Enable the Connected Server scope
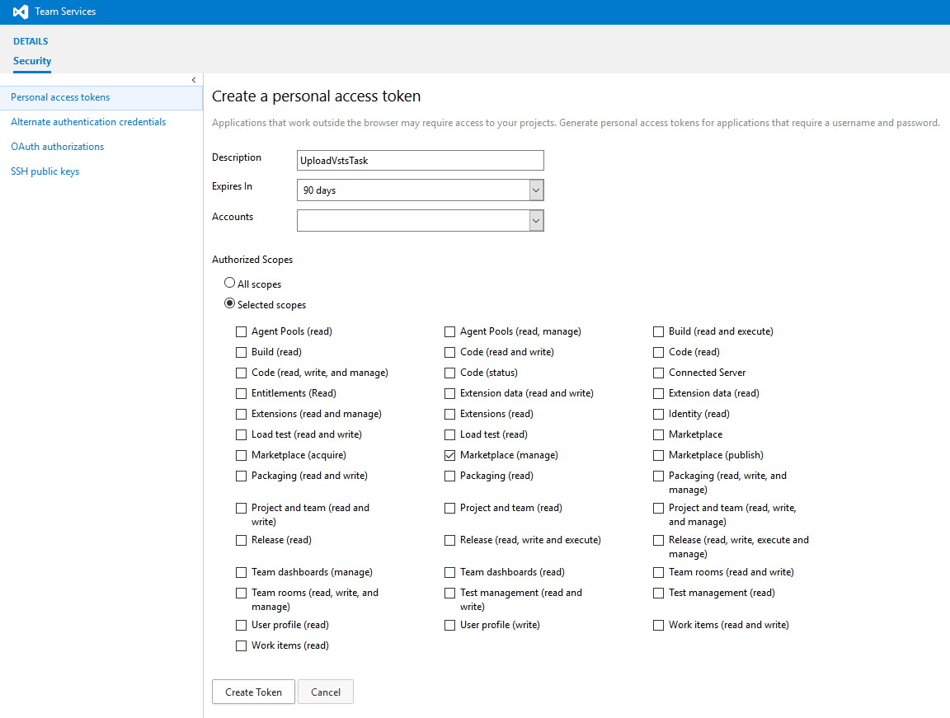This screenshot has height=718, width=950. 659,373
